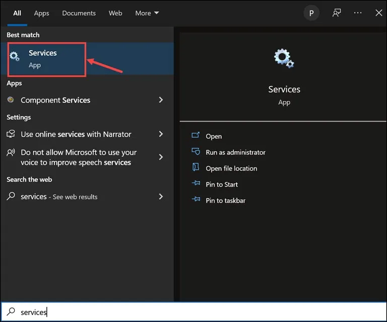Expand Component Services chevron
Viewport: 387px width, 322px height.
(x=161, y=100)
